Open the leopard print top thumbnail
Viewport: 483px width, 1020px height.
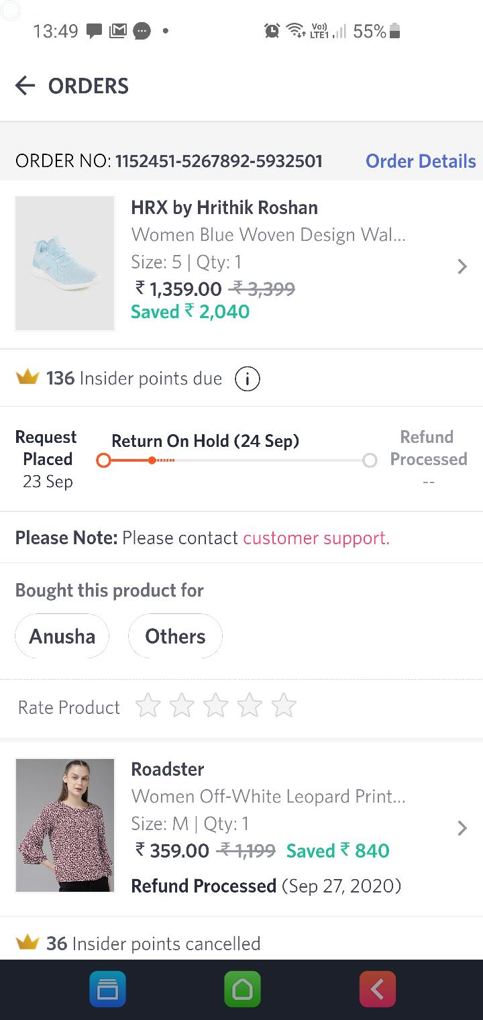click(65, 825)
